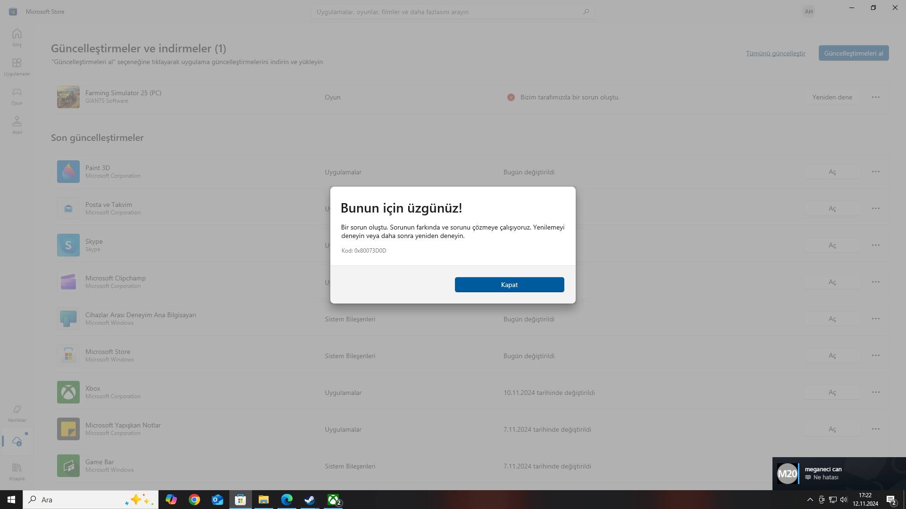906x509 pixels.
Task: Click Microsoft Yapışkan Notlar app icon
Action: click(68, 429)
